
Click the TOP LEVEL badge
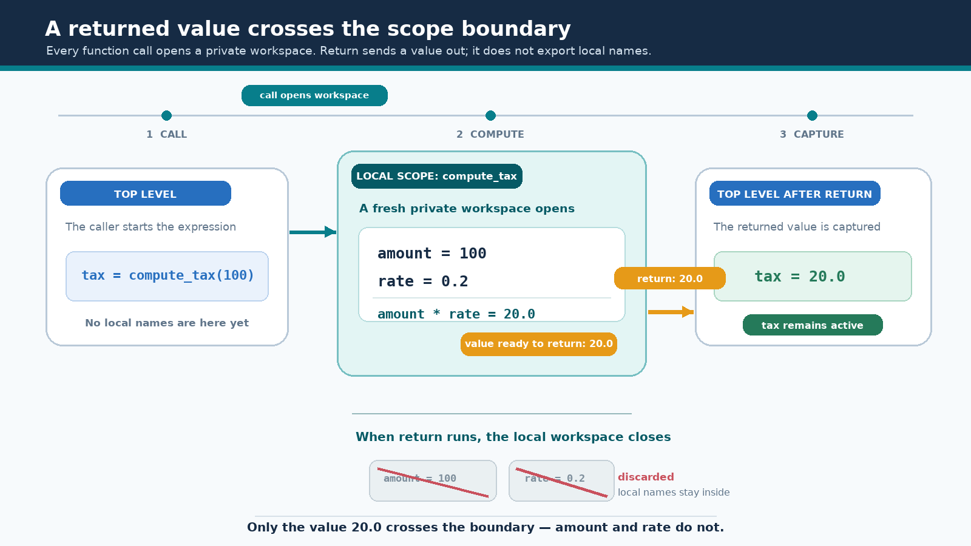pyautogui.click(x=146, y=194)
